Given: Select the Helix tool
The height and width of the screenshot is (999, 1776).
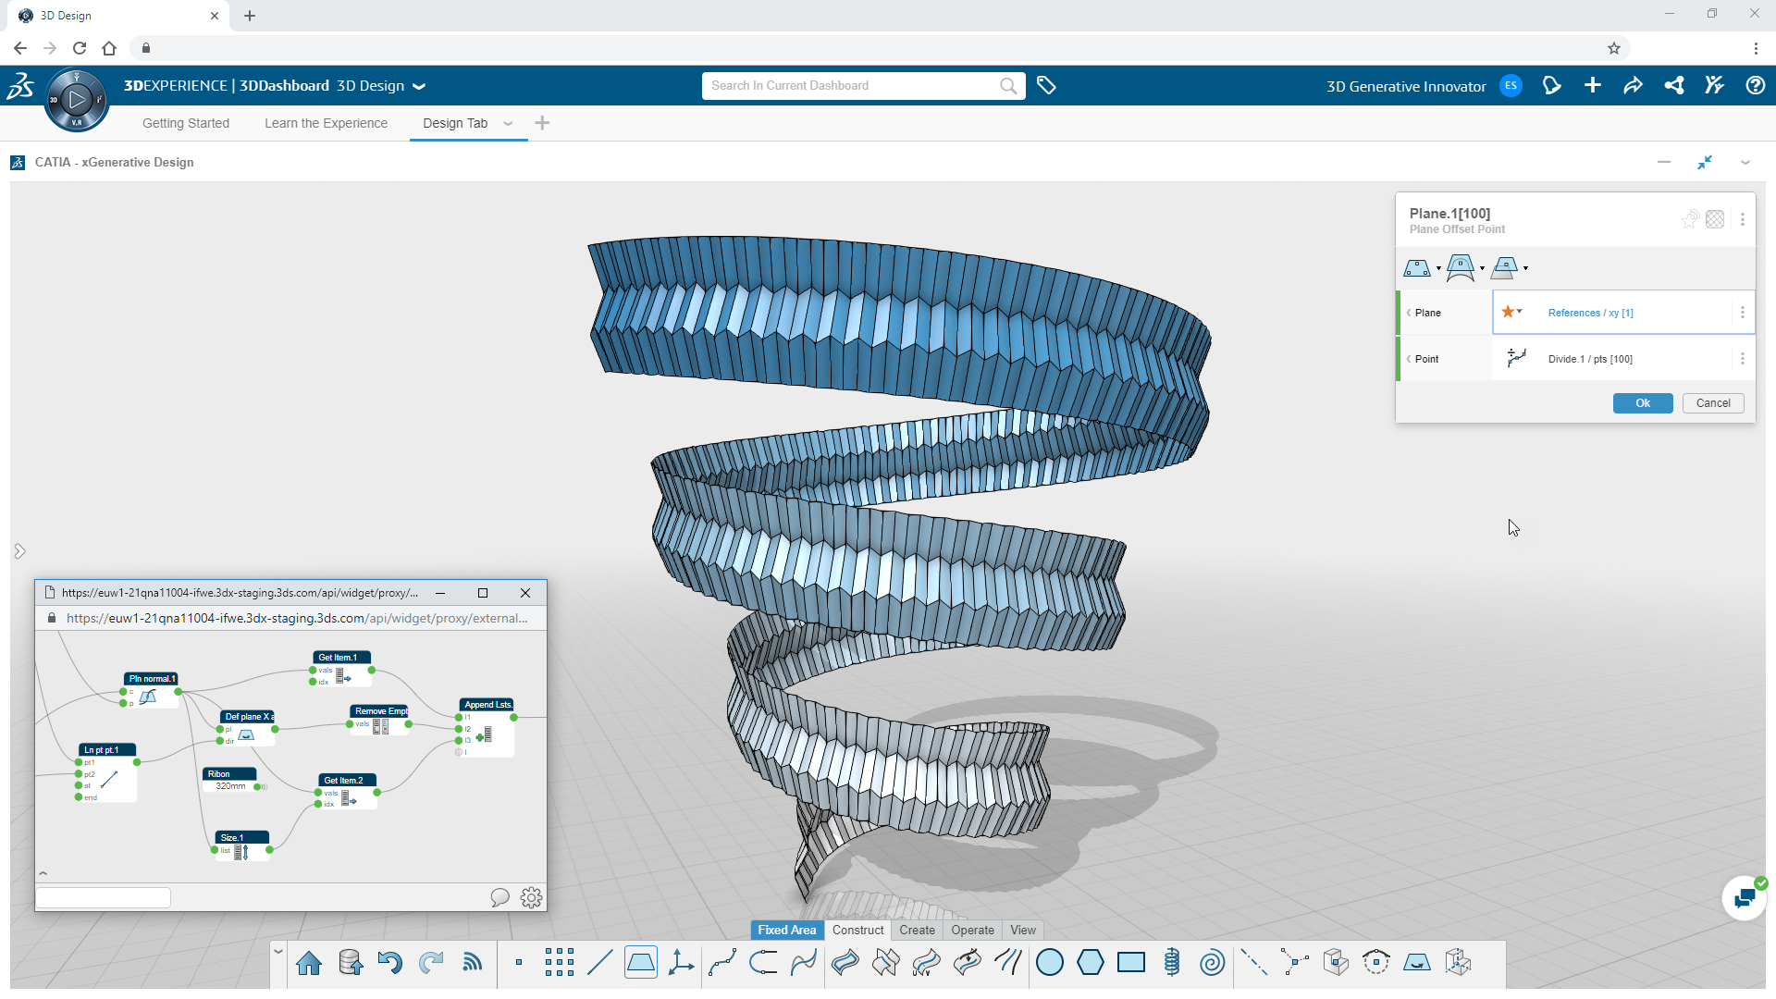Looking at the screenshot, I should point(1172,963).
